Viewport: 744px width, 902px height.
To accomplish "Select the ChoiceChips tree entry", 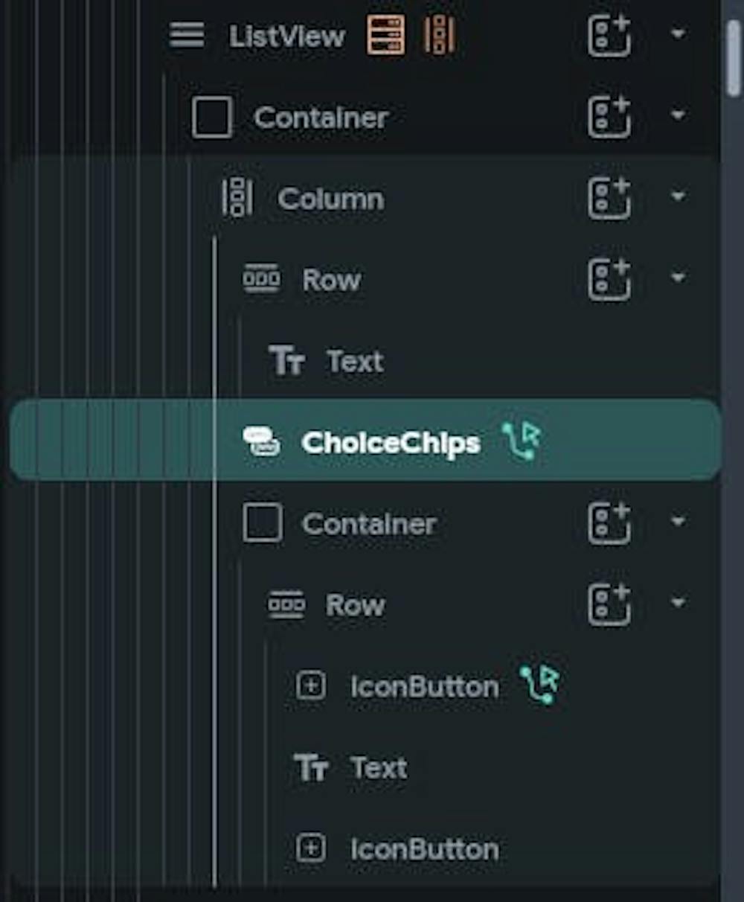I will tap(391, 441).
